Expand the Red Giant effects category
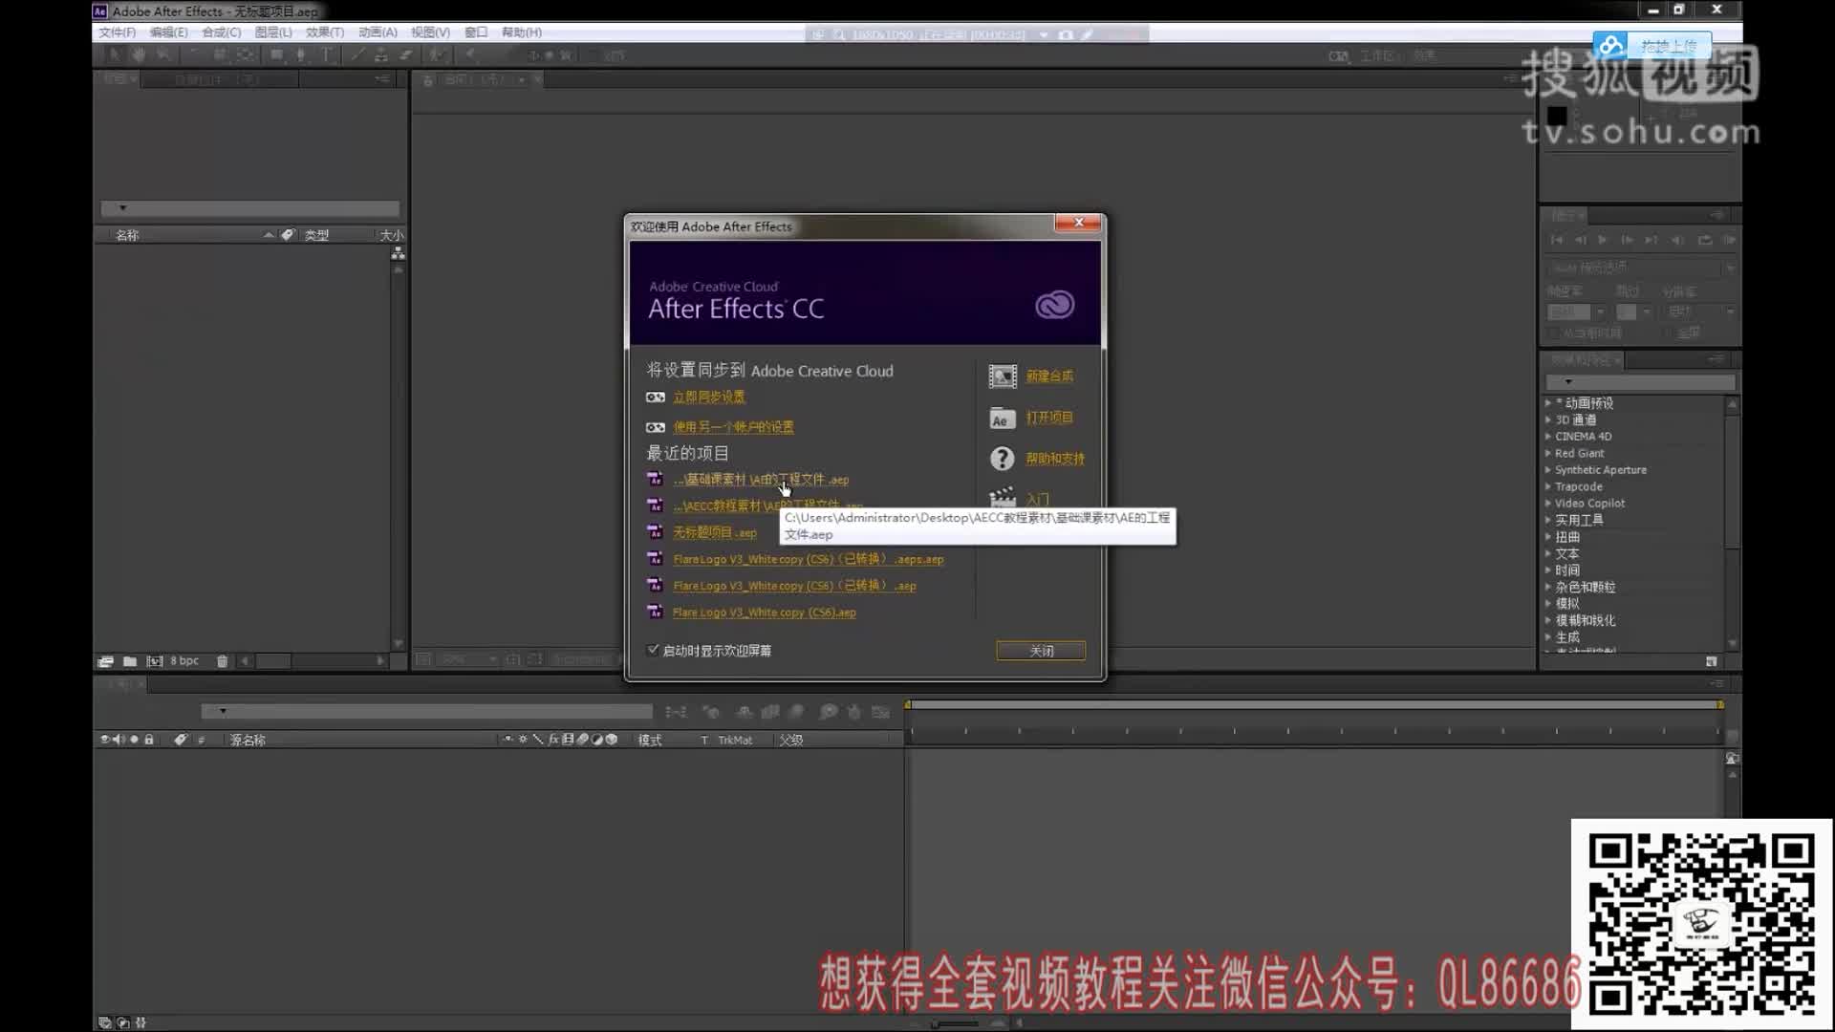Image resolution: width=1835 pixels, height=1032 pixels. (1548, 453)
